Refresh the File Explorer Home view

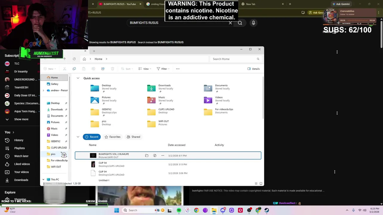[74, 59]
